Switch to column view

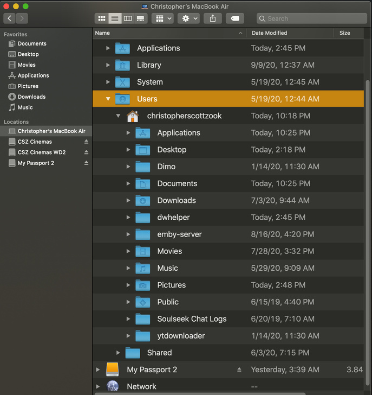click(x=128, y=18)
